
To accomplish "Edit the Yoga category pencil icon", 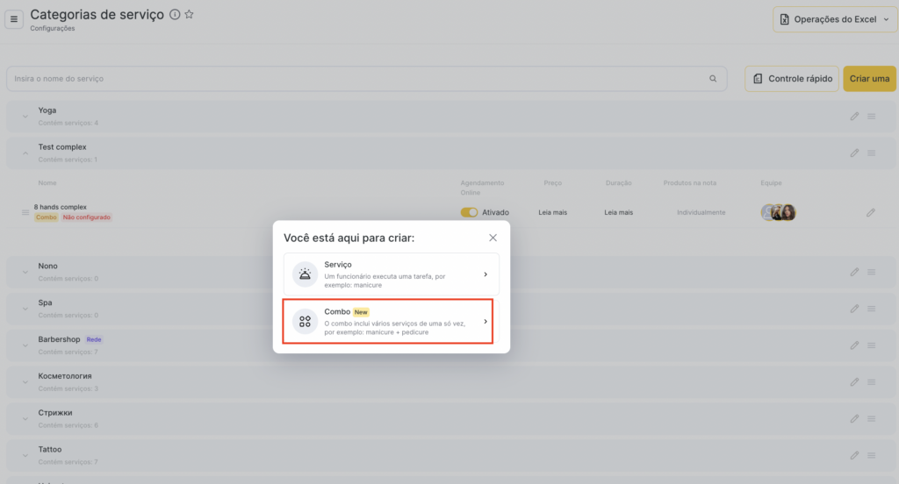I will click(x=854, y=117).
